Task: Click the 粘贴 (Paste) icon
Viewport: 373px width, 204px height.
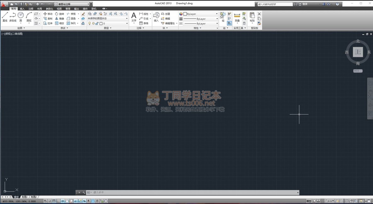Action: tap(252, 17)
